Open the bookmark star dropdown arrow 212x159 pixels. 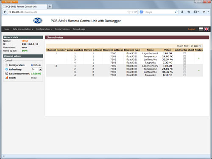pos(132,12)
